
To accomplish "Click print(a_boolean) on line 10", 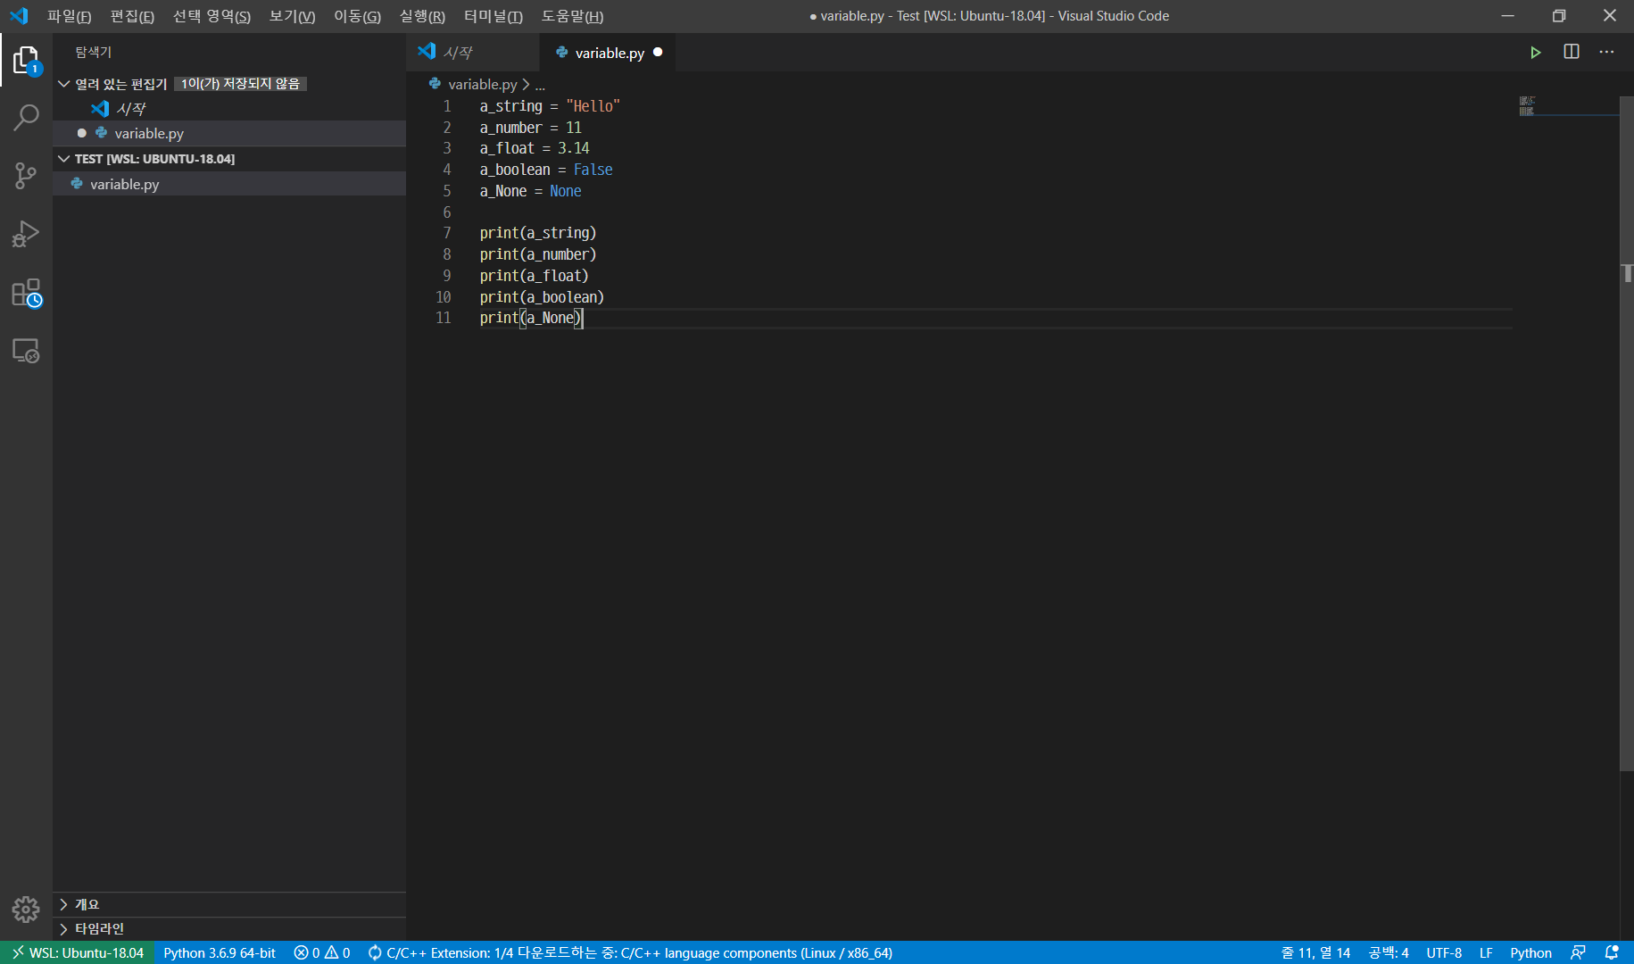I will tap(542, 297).
